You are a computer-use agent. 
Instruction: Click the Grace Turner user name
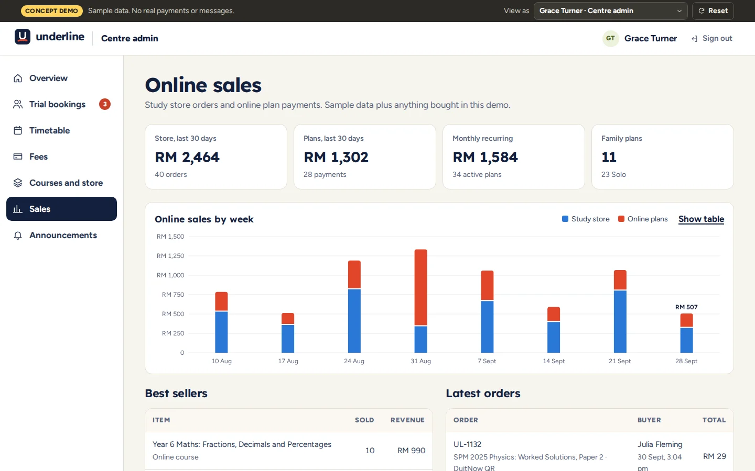tap(650, 38)
